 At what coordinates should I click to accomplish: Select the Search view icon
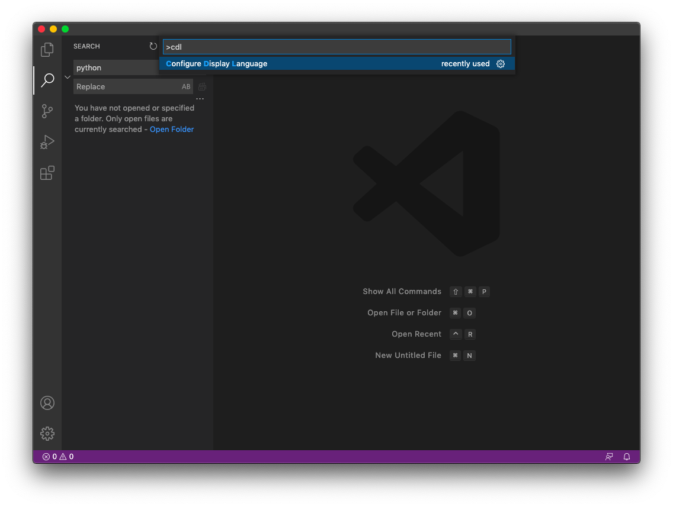pos(47,80)
